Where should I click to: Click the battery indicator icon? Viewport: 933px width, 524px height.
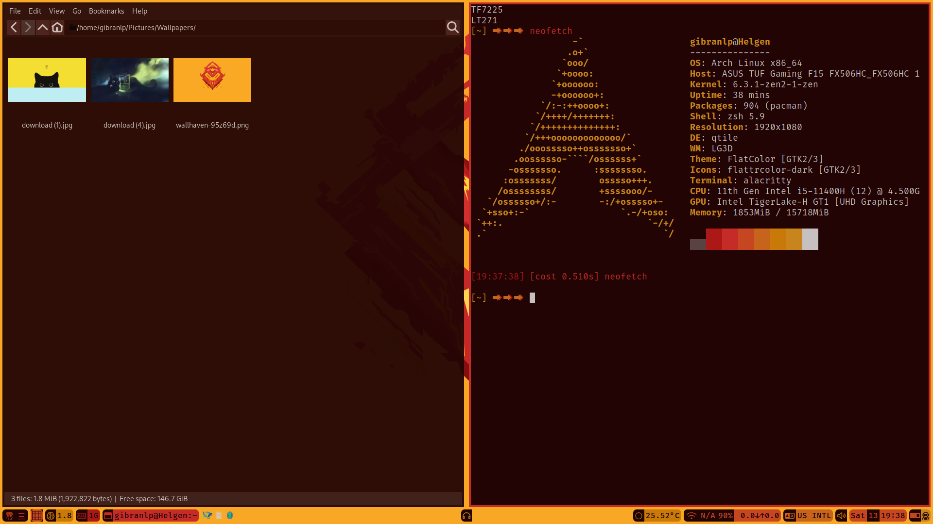[915, 515]
